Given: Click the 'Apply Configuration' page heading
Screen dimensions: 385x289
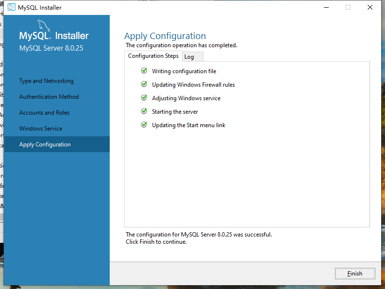Looking at the screenshot, I should tap(165, 36).
